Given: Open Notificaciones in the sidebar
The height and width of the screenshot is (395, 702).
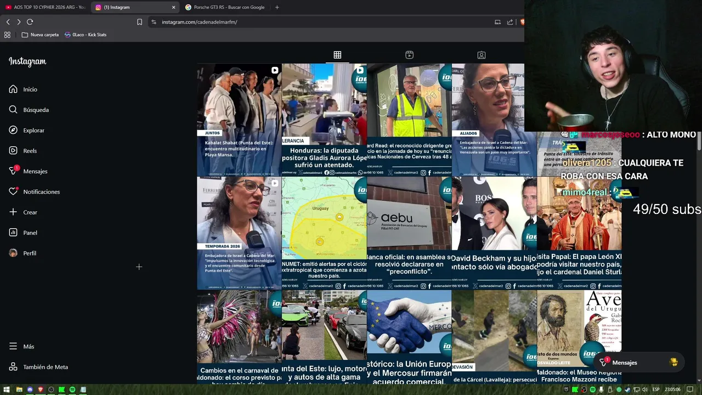Looking at the screenshot, I should (34, 191).
